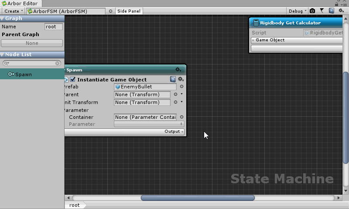Select Spawn in the Node List

coord(24,74)
